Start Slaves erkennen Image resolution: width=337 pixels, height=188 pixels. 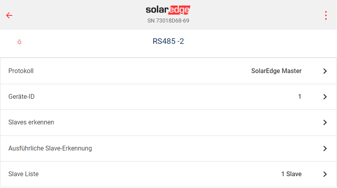[31, 122]
